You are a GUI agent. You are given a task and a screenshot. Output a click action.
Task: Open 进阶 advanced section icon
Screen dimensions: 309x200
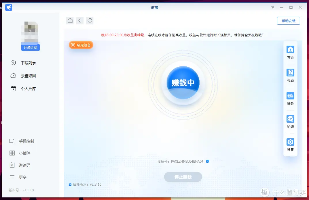(x=290, y=98)
